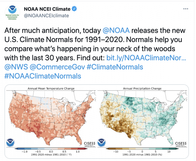Screen dimensions: 196x161
Task: Open the @NWS mention
Action: click(16, 67)
